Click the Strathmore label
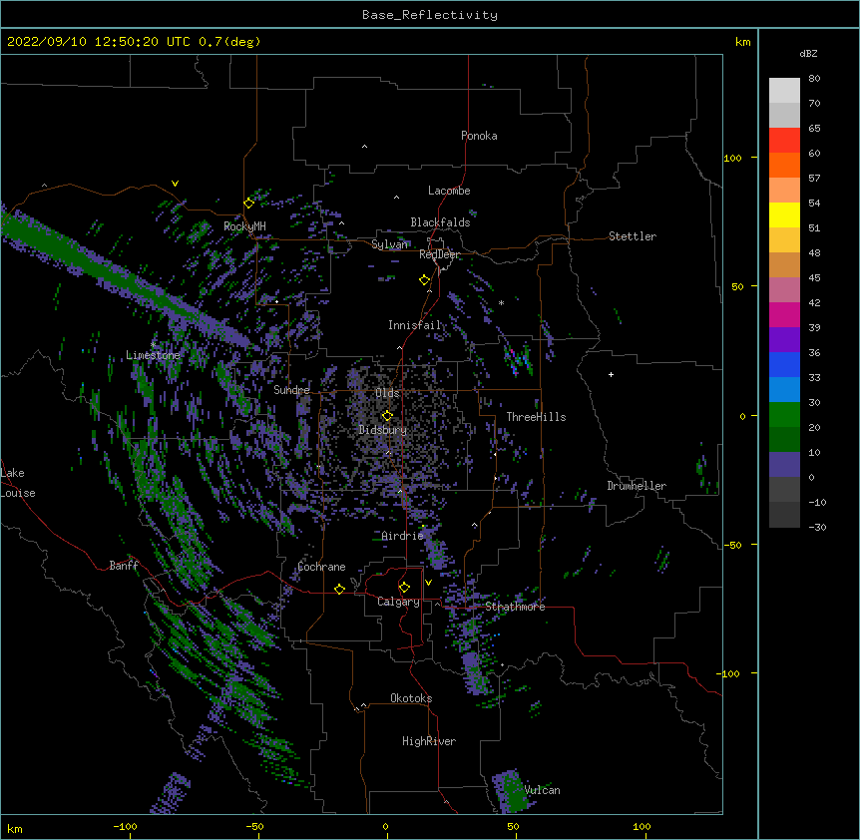 click(515, 607)
